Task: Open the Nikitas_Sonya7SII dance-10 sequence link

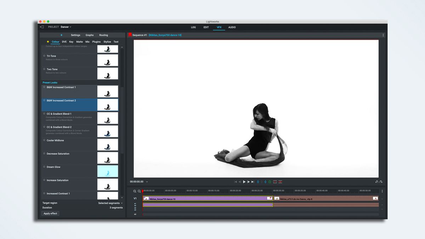Action: 165,35
